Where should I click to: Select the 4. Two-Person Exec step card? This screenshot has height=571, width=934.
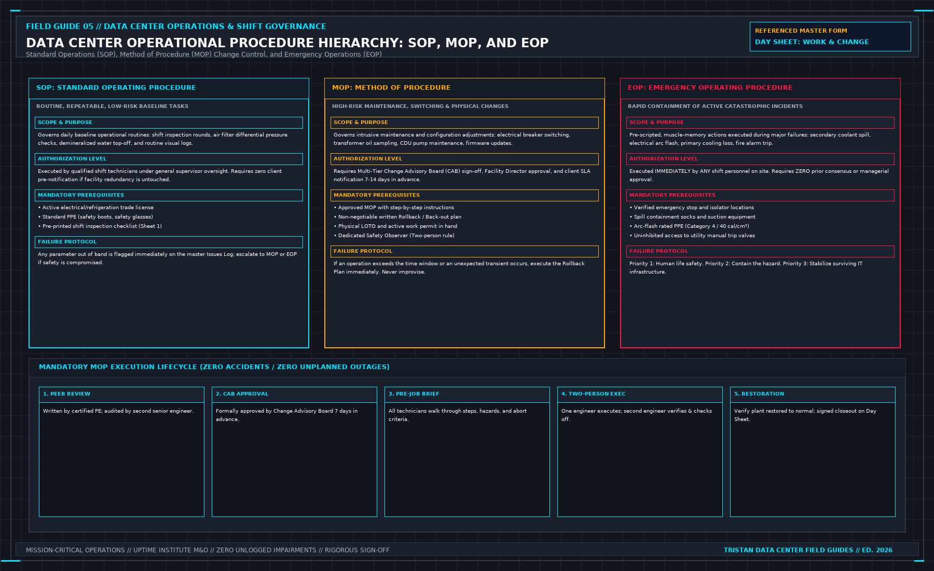coord(640,452)
